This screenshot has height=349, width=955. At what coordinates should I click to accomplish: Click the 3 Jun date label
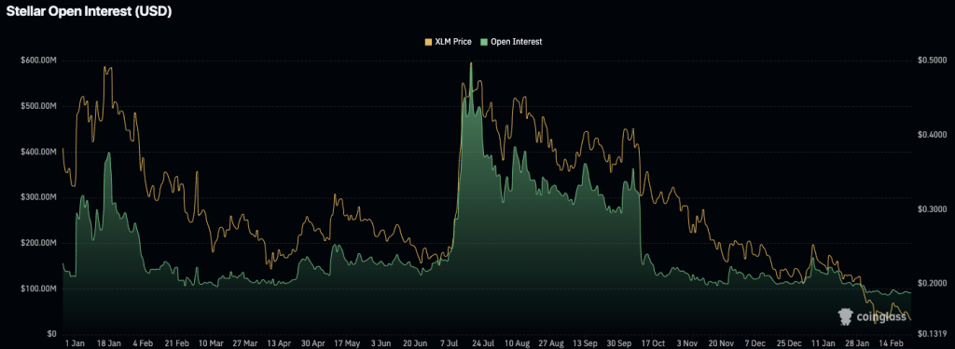381,343
